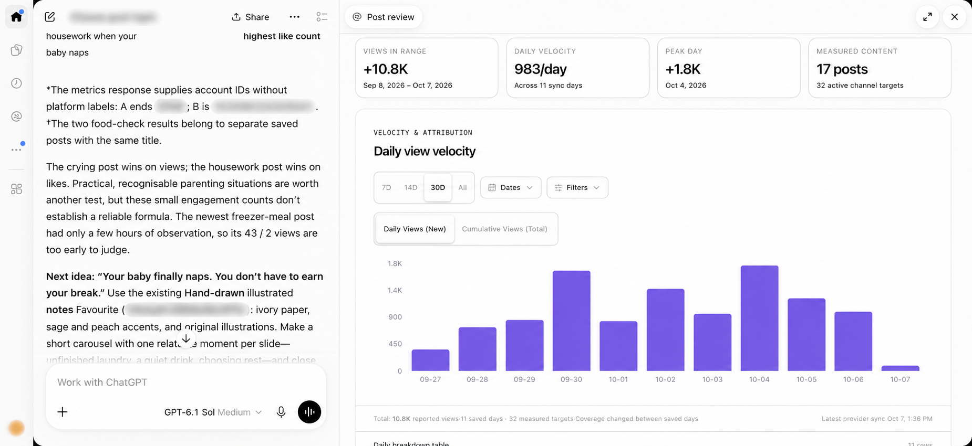Image resolution: width=972 pixels, height=446 pixels.
Task: Go to the Home icon in the sidebar
Action: (x=16, y=17)
